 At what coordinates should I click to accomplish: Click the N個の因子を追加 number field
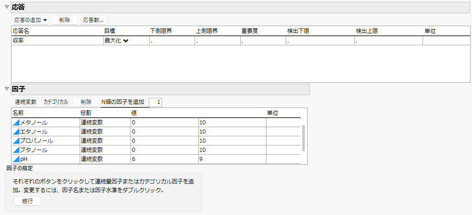pyautogui.click(x=156, y=102)
